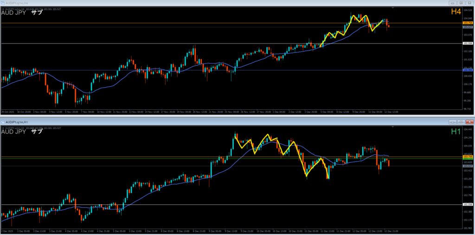This screenshot has width=475, height=235.
Task: Minimize the H4 chart window
Action: tap(453, 2)
